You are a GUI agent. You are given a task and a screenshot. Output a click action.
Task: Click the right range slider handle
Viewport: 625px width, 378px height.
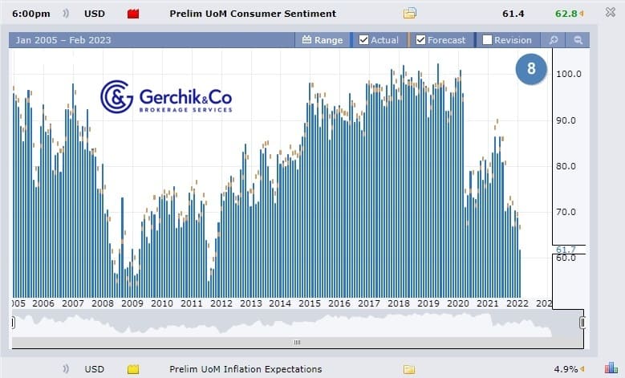tap(582, 323)
